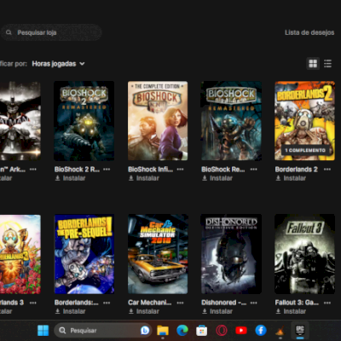
Task: Install Borderlands 2
Action: click(x=291, y=178)
